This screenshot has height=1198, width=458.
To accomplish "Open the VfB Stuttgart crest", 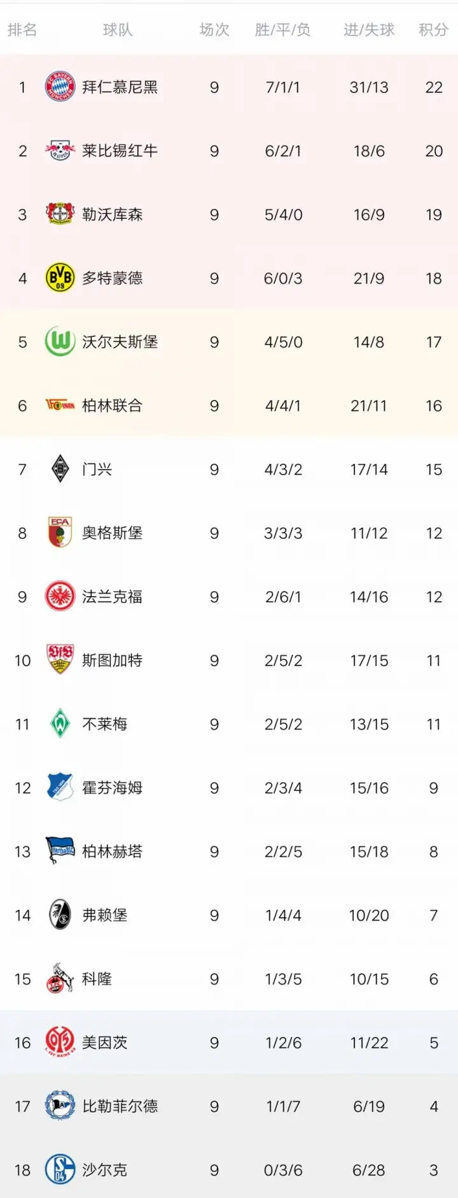I will (x=60, y=659).
